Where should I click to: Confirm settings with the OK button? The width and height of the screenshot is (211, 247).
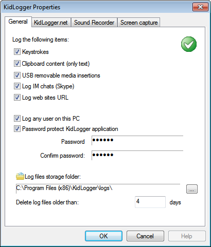click(103, 236)
